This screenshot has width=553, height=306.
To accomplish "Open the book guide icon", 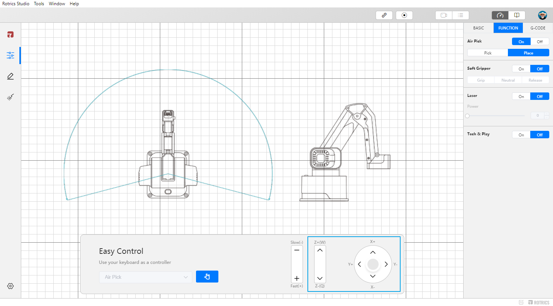I will click(517, 15).
